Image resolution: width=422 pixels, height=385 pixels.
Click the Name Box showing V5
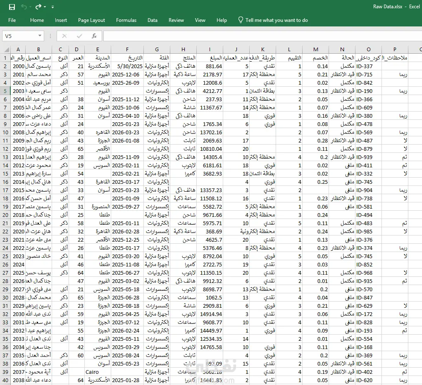tap(23, 36)
